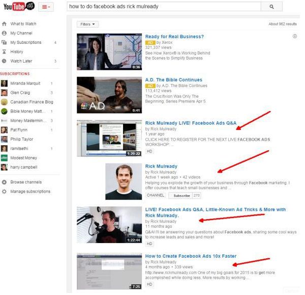Click harry campbell channel avatar
305x295 pixels.
pyautogui.click(x=4, y=167)
